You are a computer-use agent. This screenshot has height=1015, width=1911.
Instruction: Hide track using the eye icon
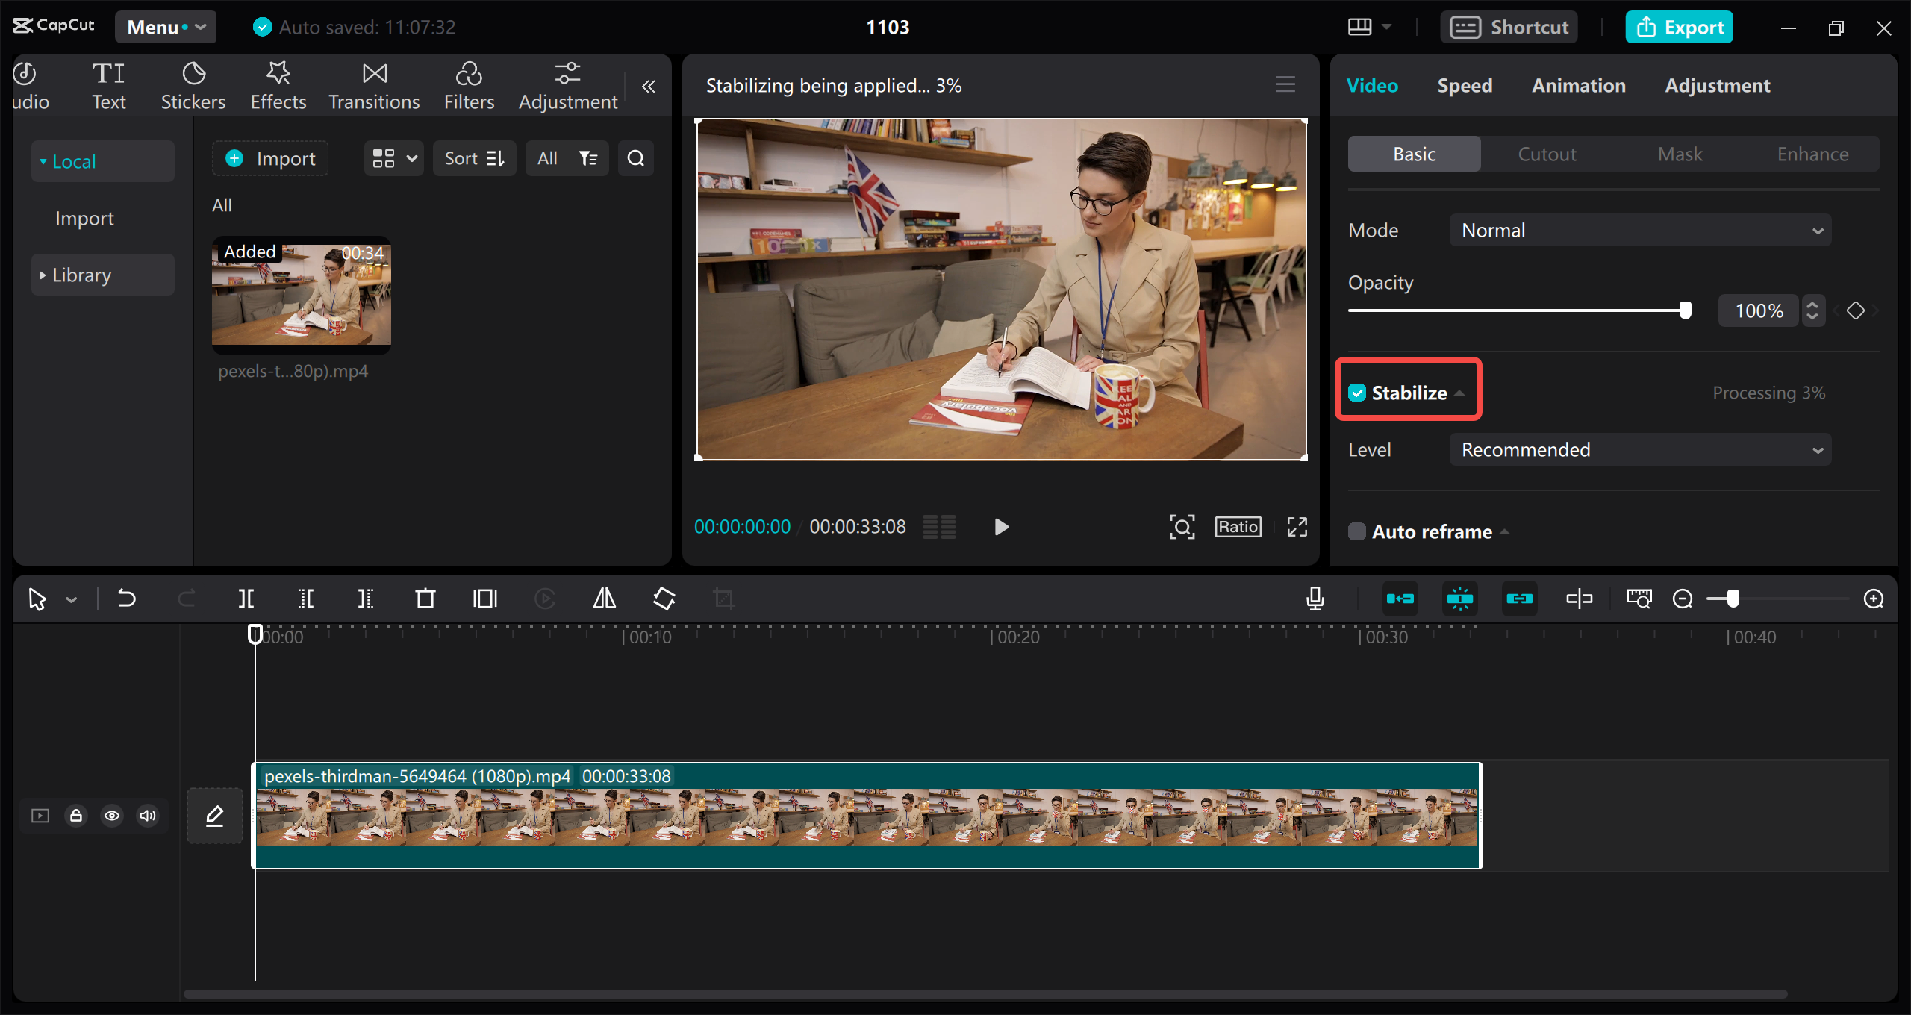click(112, 816)
